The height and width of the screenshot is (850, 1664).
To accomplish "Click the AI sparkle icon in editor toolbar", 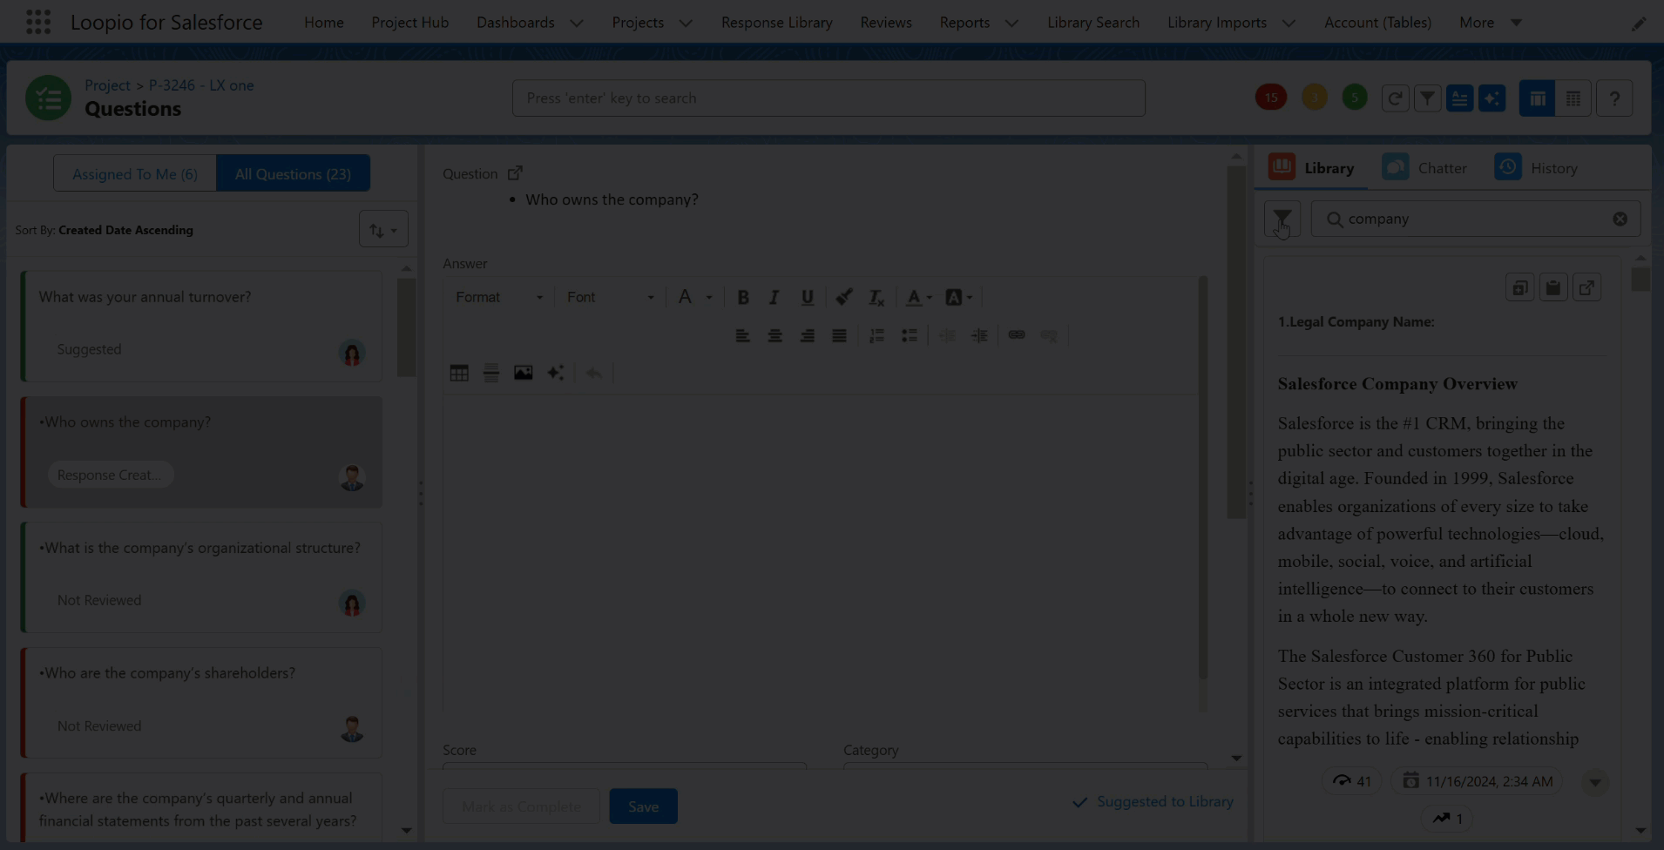I will click(555, 374).
